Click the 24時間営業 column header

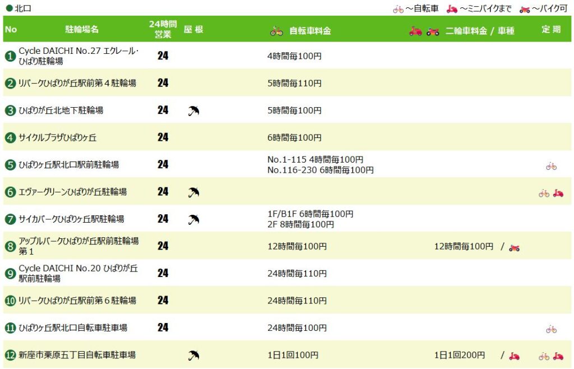click(x=163, y=29)
